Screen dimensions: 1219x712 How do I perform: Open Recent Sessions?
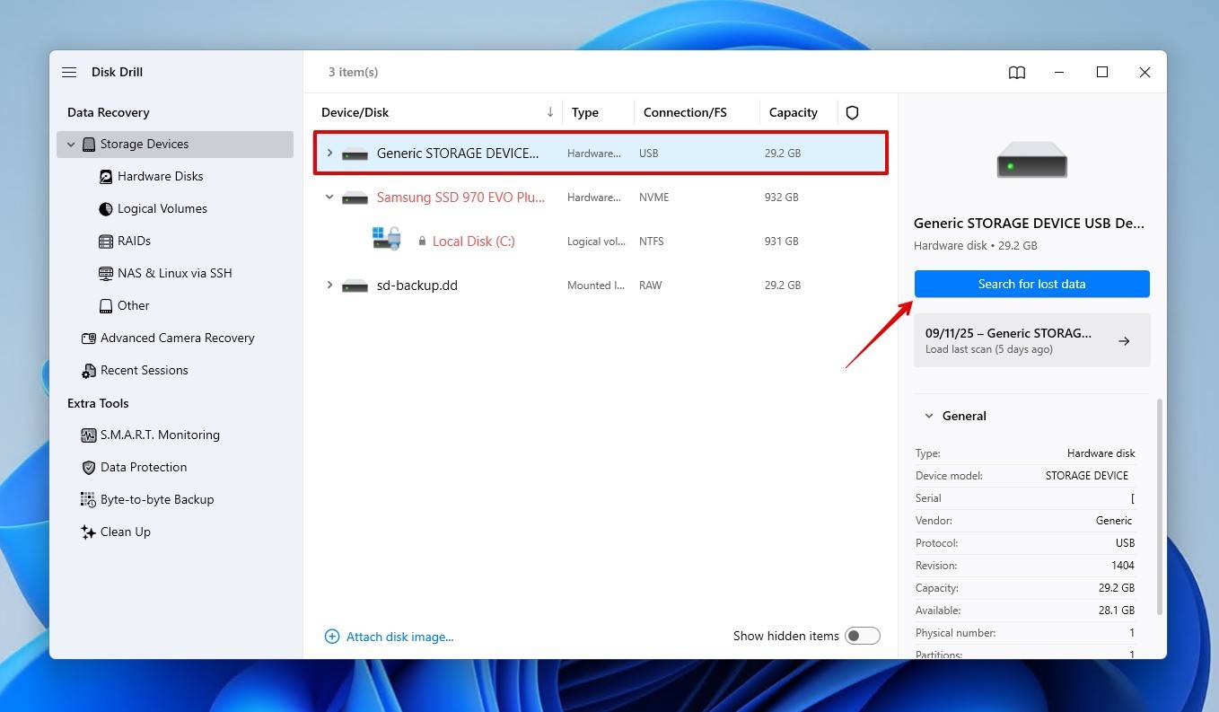pos(143,370)
